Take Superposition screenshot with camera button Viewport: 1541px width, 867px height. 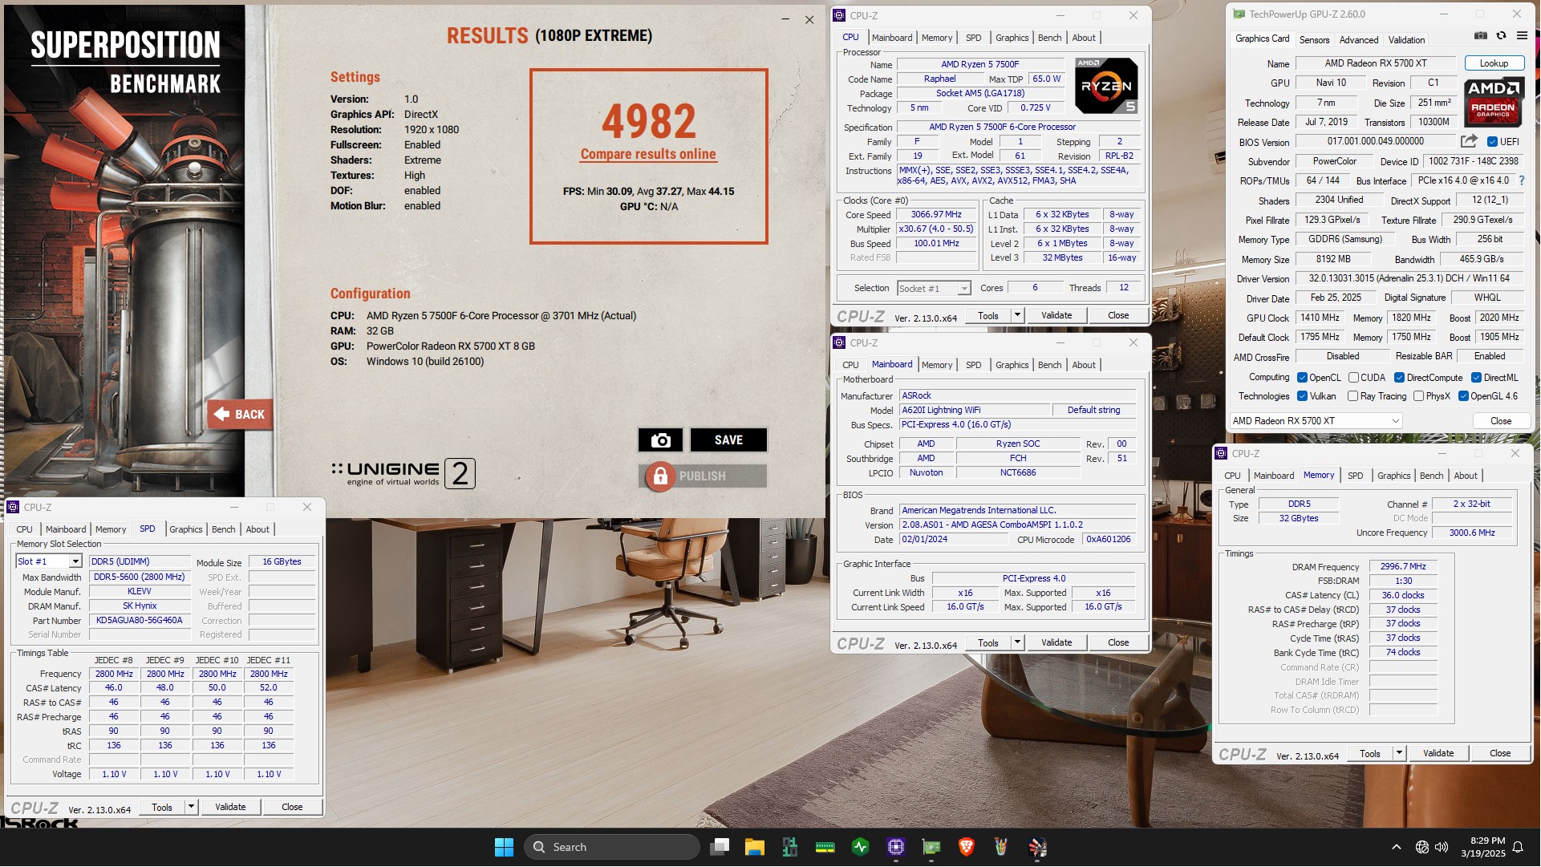click(660, 440)
